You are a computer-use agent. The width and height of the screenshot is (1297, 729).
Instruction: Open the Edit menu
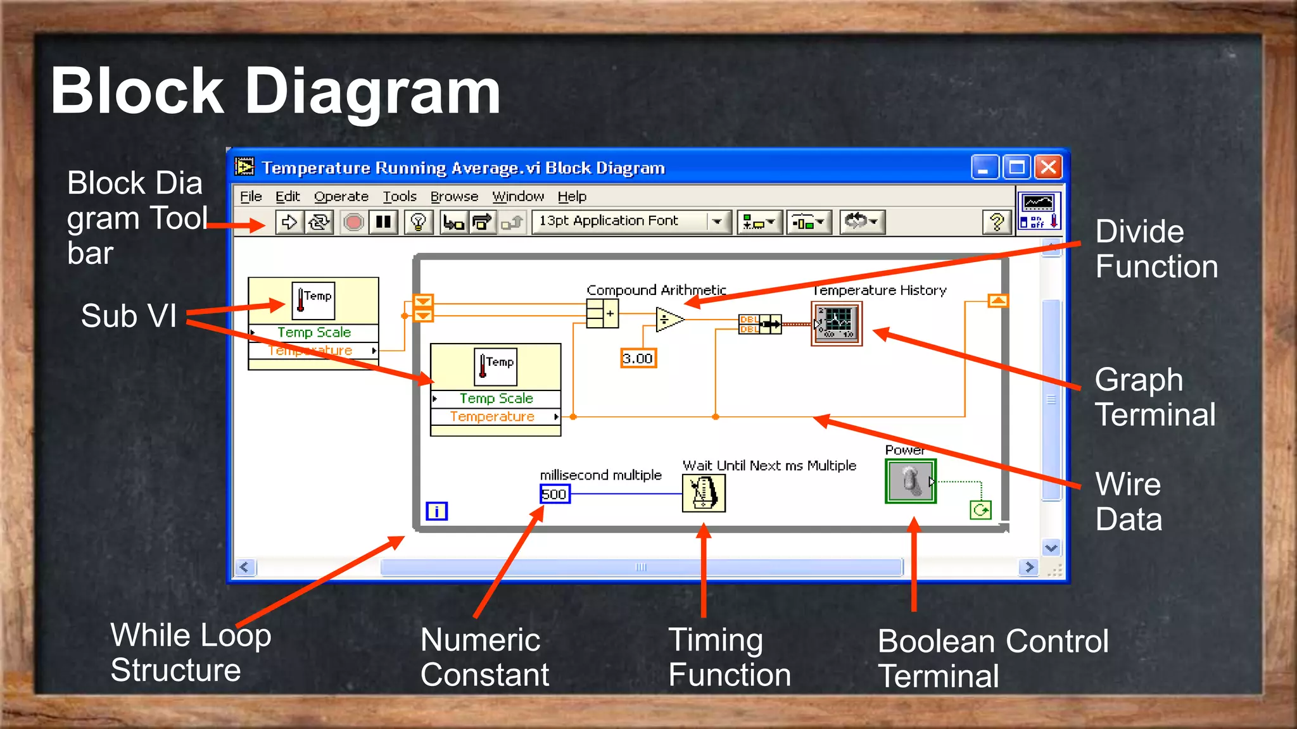click(x=288, y=196)
